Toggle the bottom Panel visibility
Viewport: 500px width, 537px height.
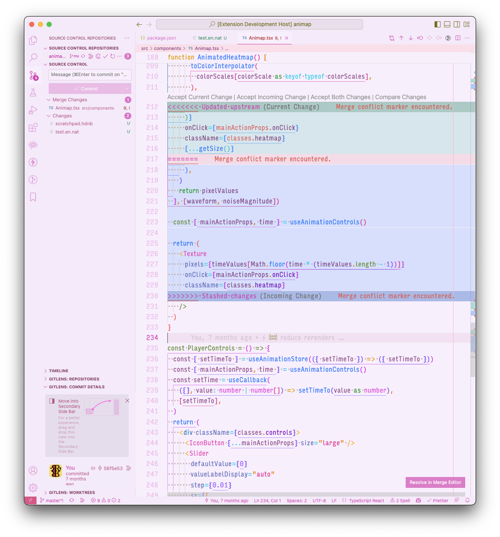(x=447, y=24)
